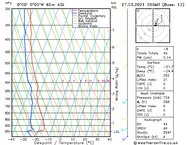
Task: Click the LCL label on the right axis
Action: click(117, 132)
